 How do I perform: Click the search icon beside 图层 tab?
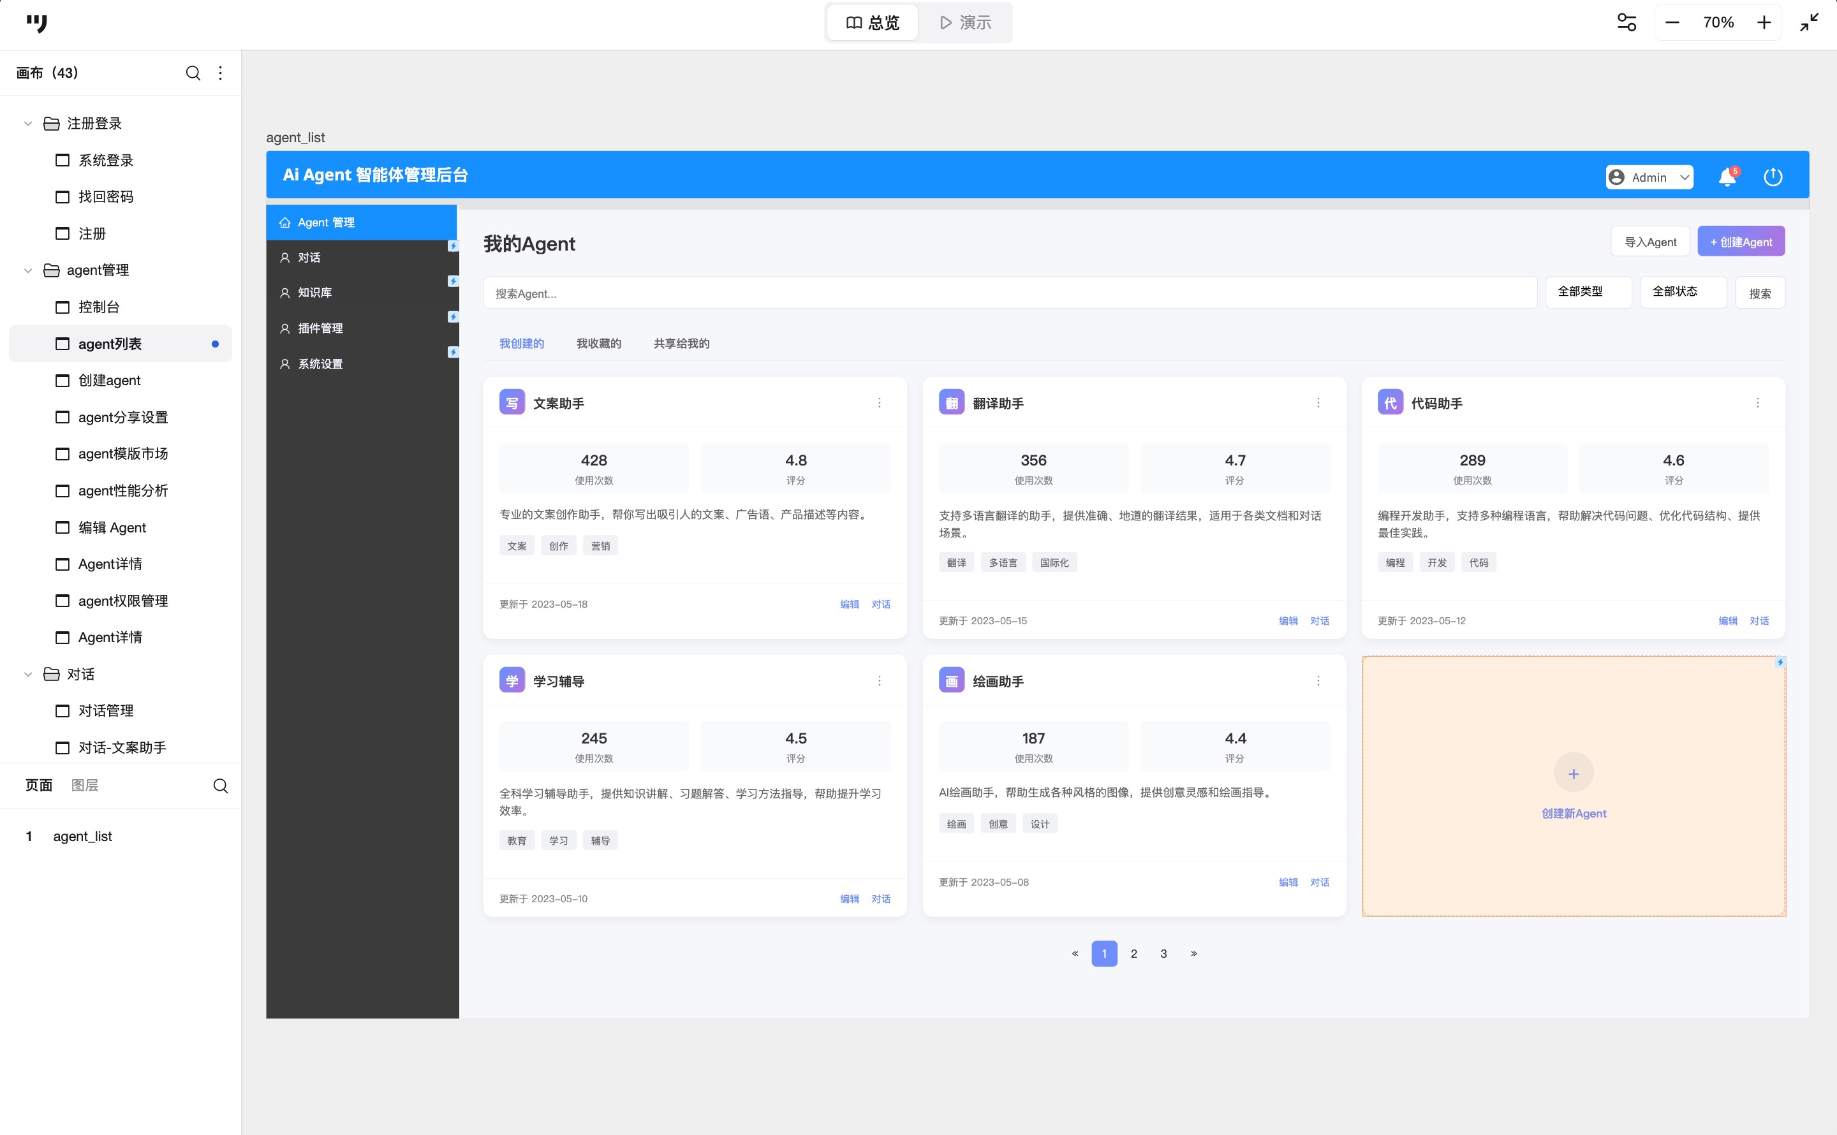pyautogui.click(x=220, y=785)
